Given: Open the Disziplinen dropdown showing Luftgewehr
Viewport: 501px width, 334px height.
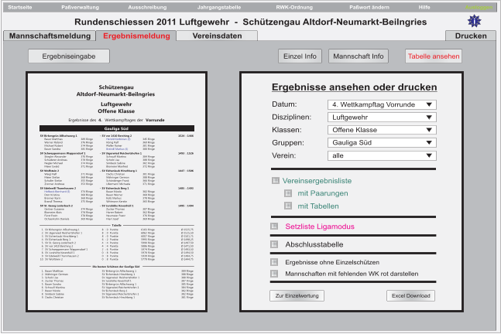Looking at the screenshot, I should coord(382,117).
